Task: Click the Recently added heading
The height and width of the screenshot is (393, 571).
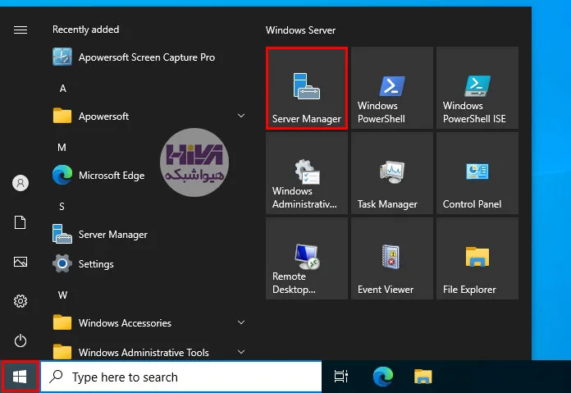Action: [x=85, y=30]
